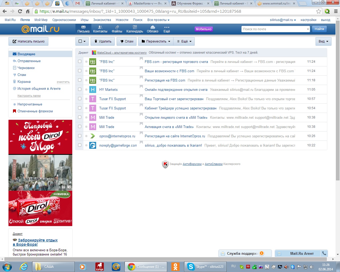Switch to the Masterforex-v browser tab
Viewport: 340px width, 272px height.
point(148,3)
